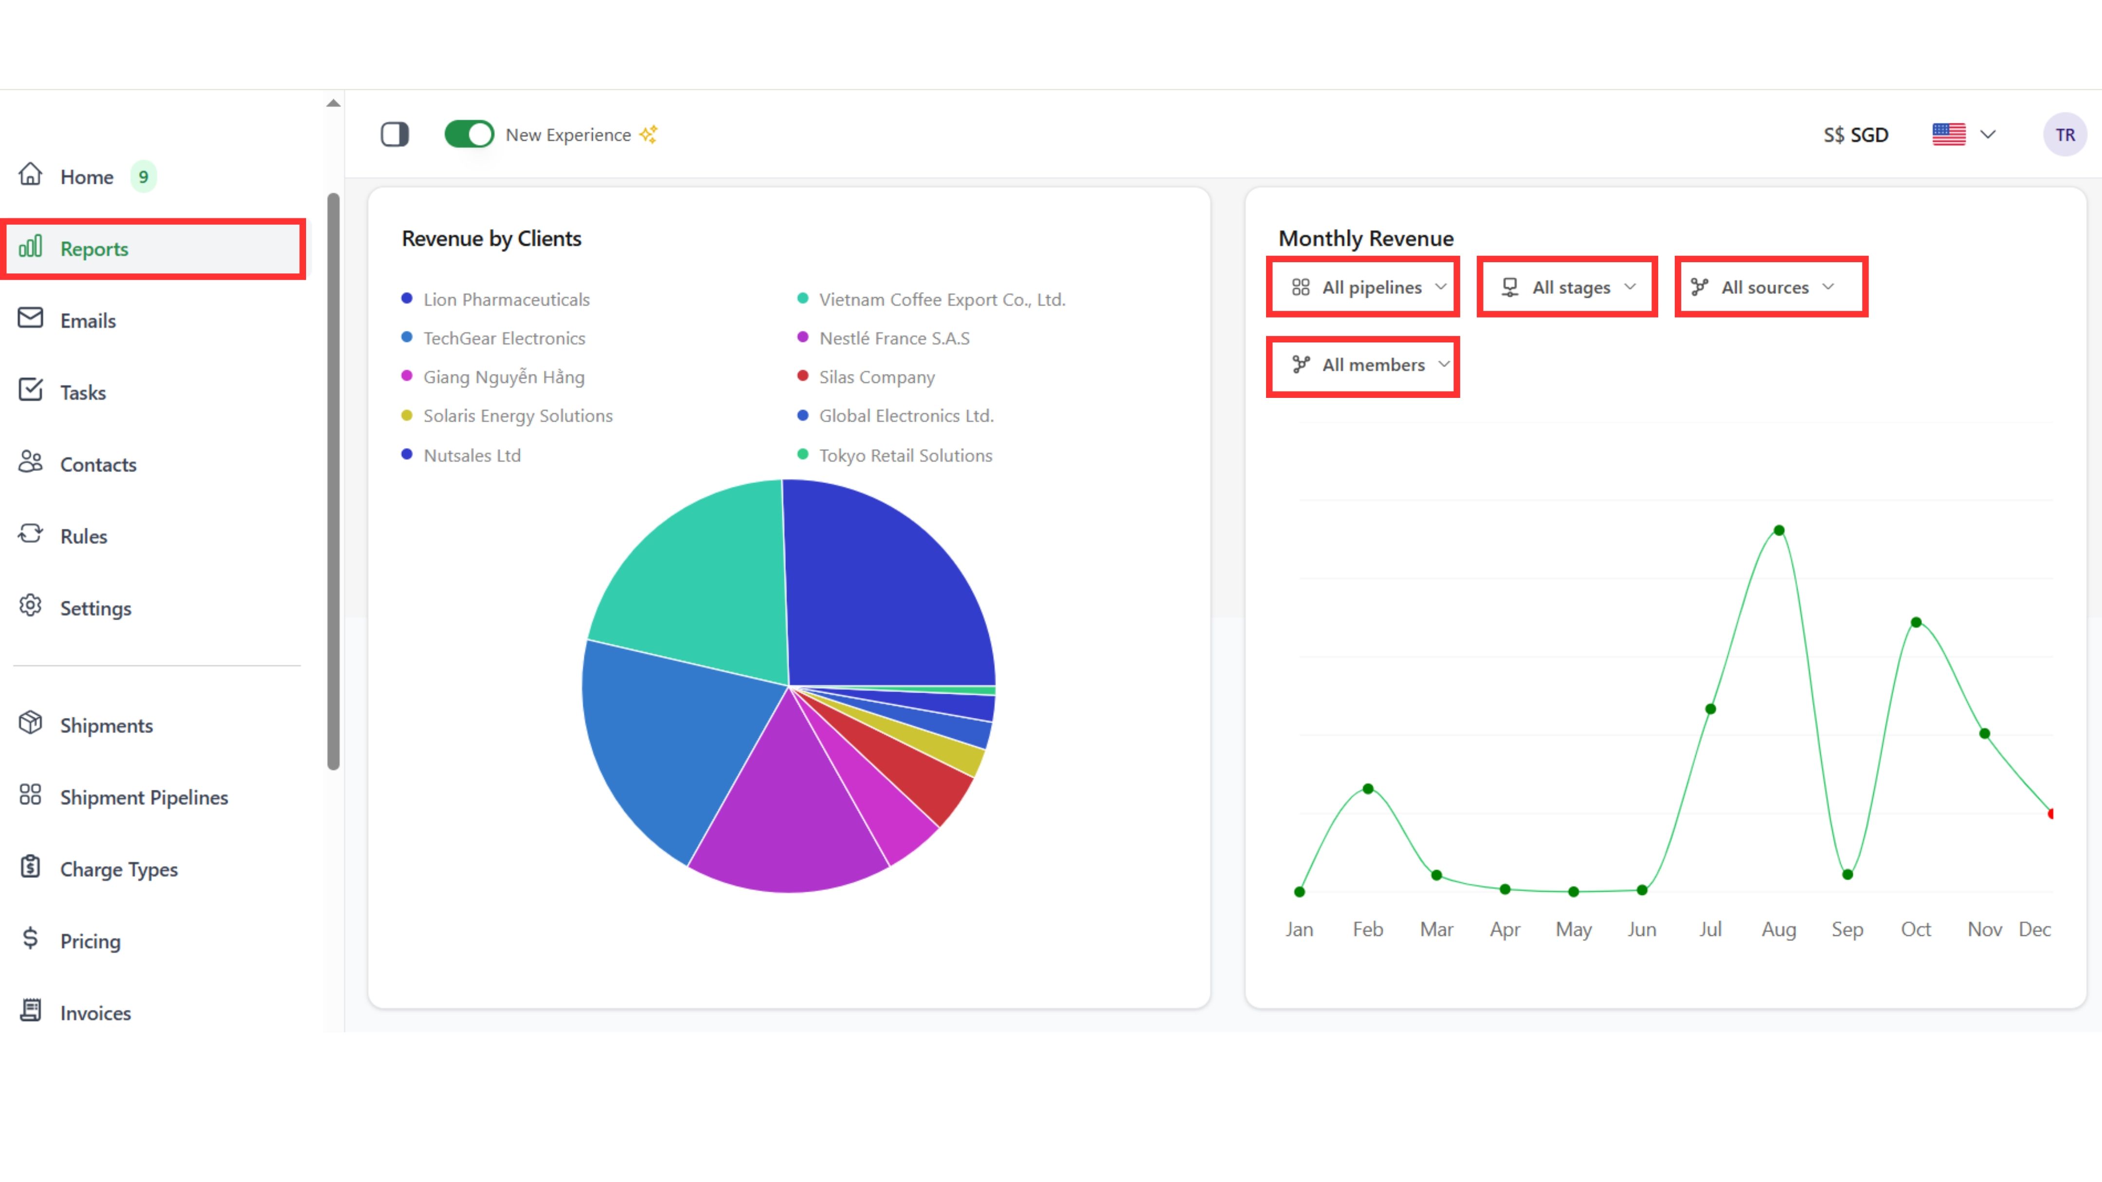
Task: Toggle the sidebar collapse panel button
Action: 395,134
